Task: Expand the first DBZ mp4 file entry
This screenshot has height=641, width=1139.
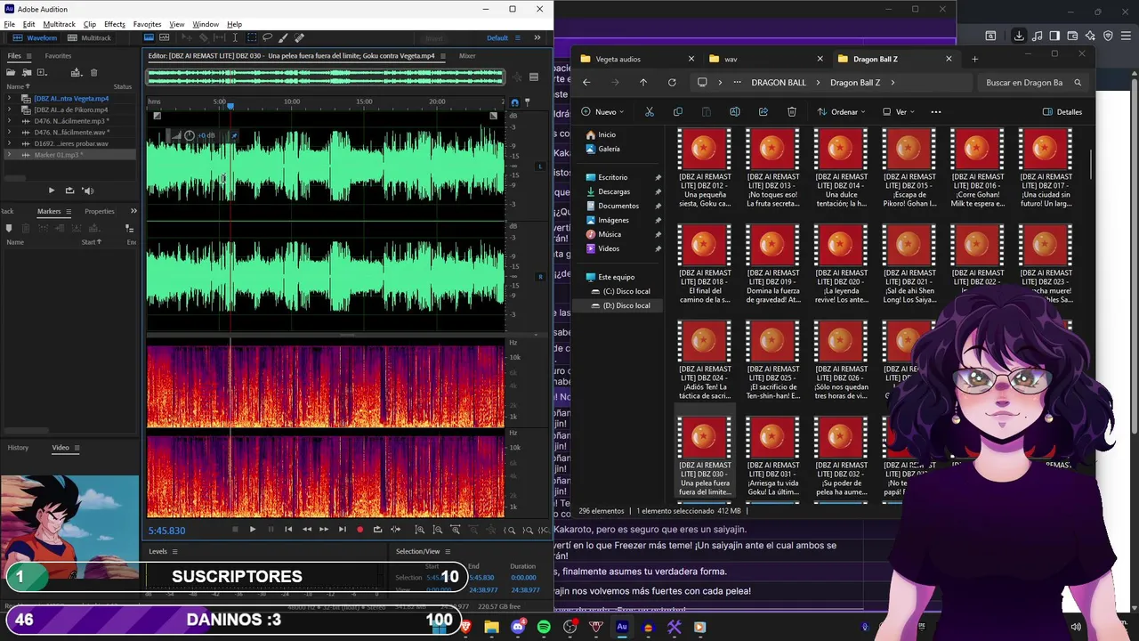Action: point(10,99)
